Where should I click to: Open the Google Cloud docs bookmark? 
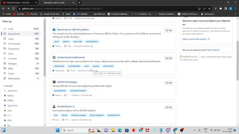(x=50, y=14)
